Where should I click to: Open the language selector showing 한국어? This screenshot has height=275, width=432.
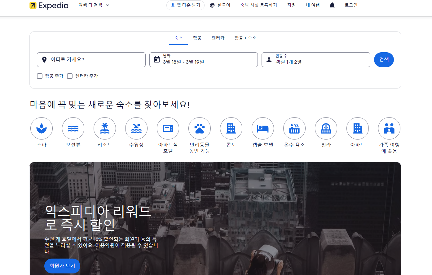(220, 5)
